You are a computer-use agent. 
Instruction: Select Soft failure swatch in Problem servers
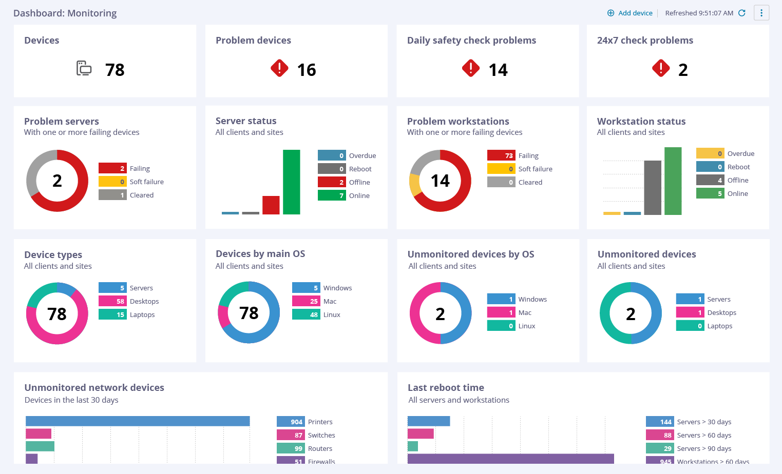[112, 182]
